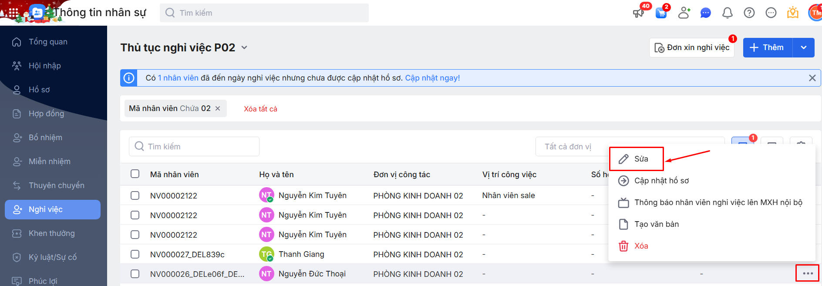Open the user avatar in top right
This screenshot has width=822, height=286.
[815, 13]
